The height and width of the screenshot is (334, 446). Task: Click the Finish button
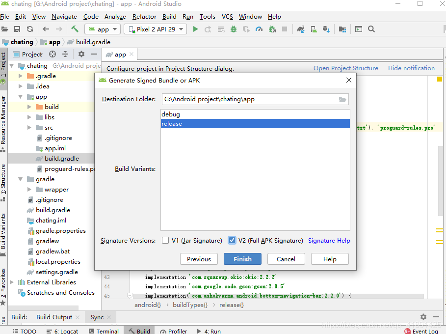pos(242,259)
